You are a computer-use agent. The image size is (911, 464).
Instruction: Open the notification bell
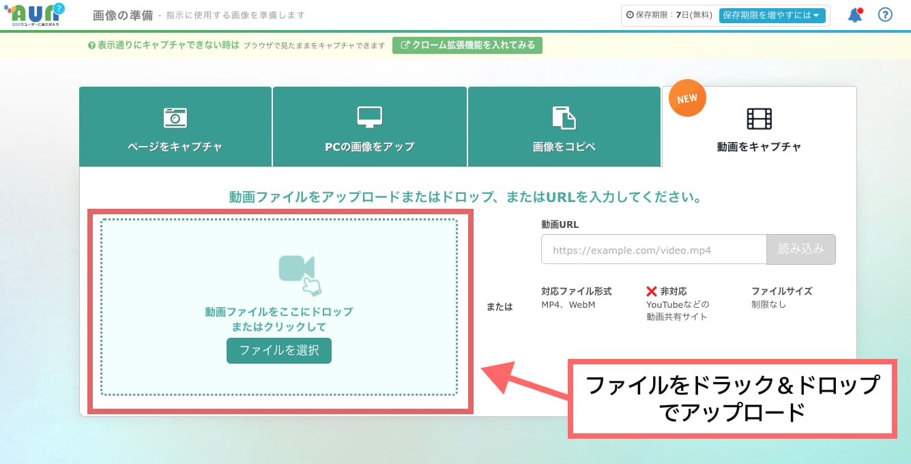[855, 14]
